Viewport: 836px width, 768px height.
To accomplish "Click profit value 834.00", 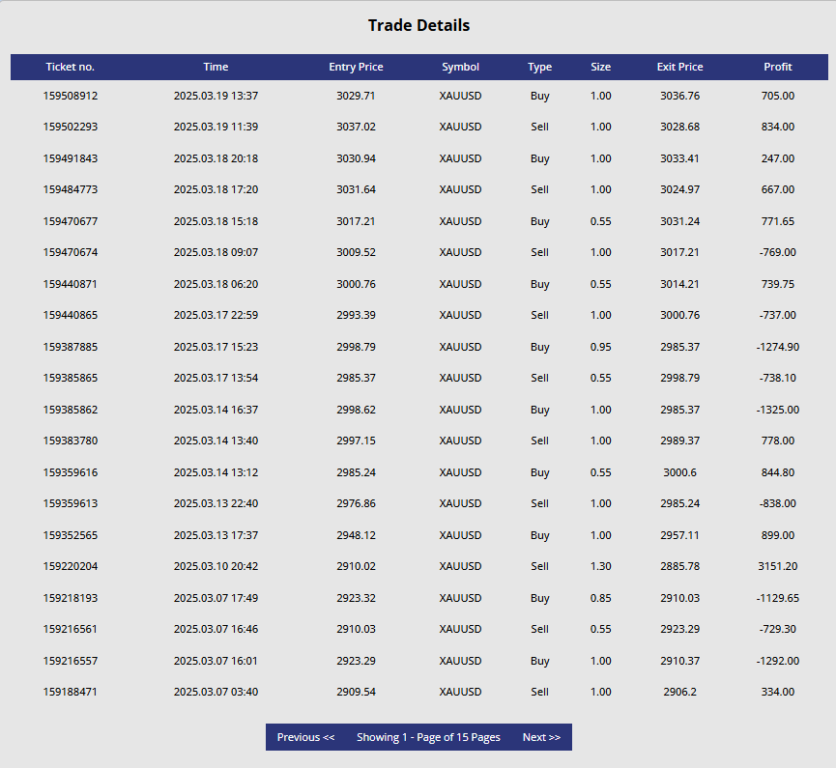I will pyautogui.click(x=778, y=127).
